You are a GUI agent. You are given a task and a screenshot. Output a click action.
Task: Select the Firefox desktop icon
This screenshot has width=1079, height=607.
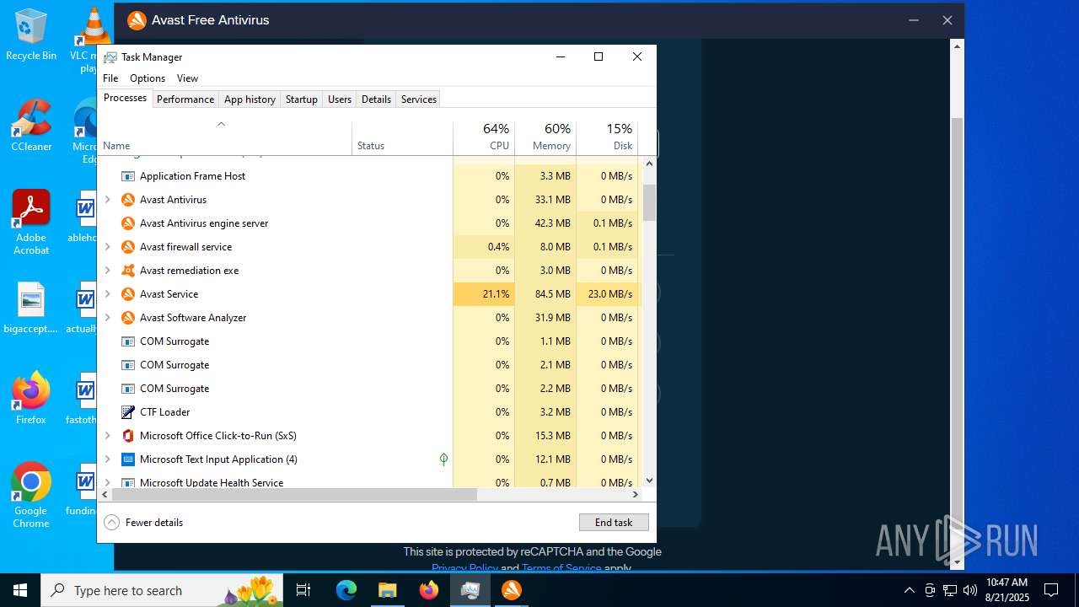(x=31, y=398)
